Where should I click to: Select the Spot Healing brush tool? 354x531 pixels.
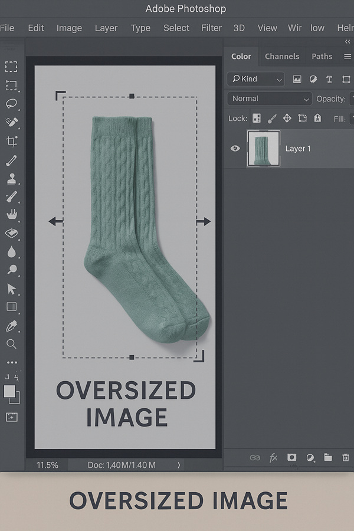point(12,122)
